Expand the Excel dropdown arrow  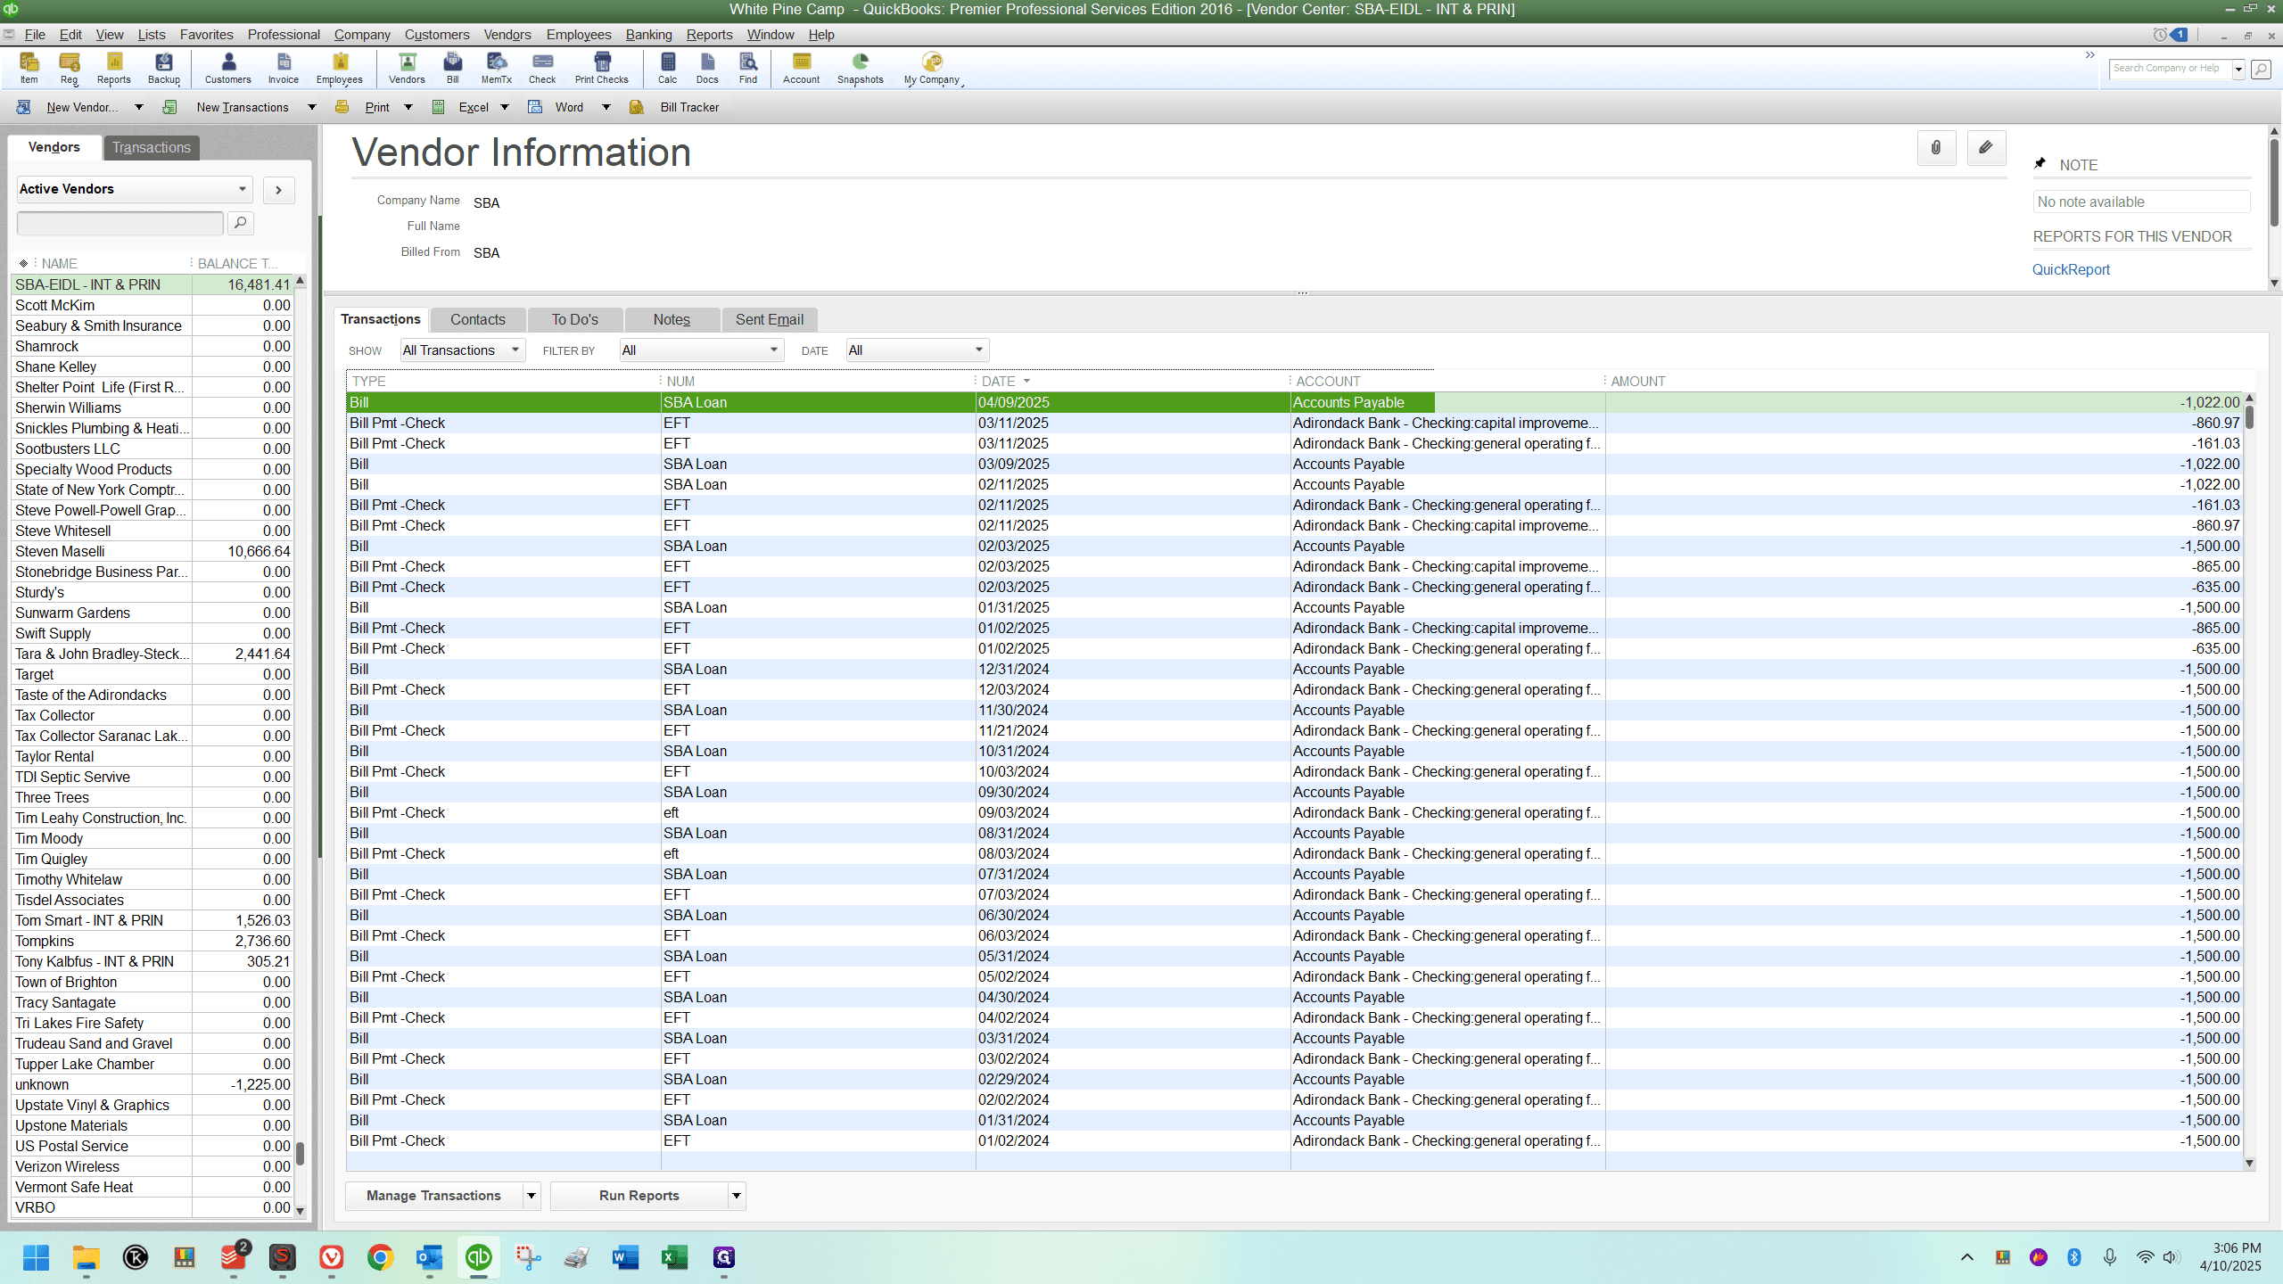505,107
